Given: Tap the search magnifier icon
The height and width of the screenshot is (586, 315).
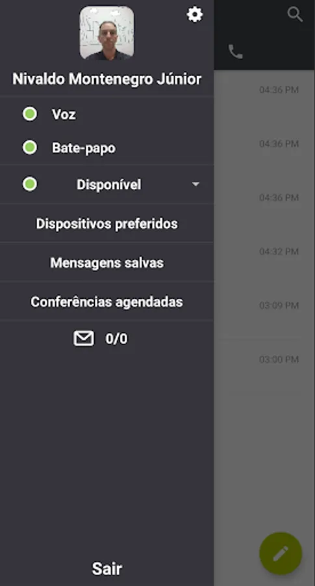Looking at the screenshot, I should [x=295, y=14].
